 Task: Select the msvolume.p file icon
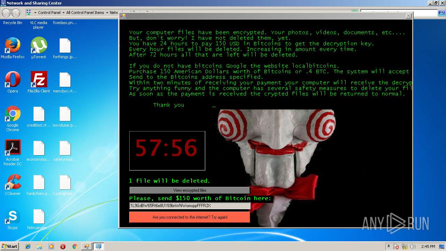click(x=65, y=114)
